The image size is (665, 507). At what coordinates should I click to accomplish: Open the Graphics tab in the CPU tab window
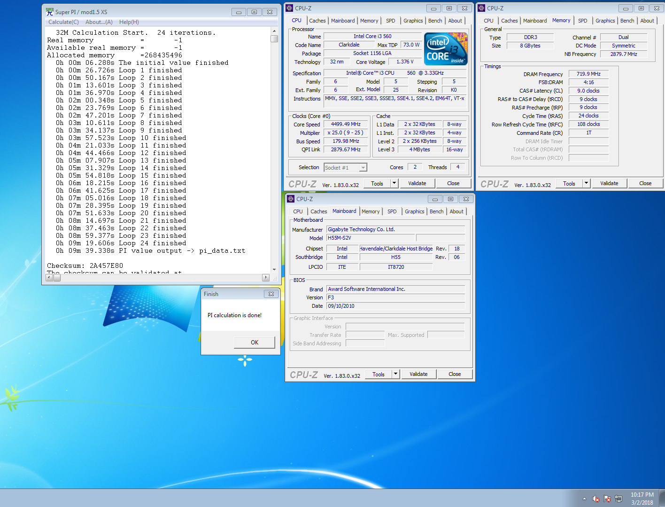point(413,21)
